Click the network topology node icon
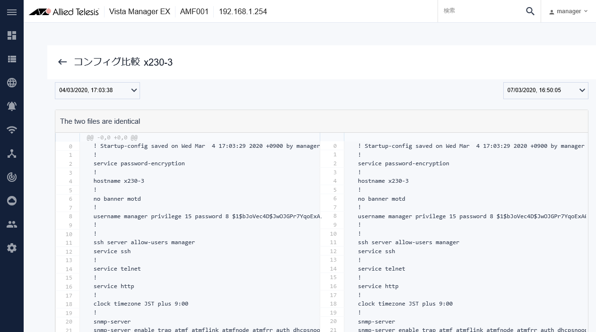Viewport: 596px width, 332px height. click(x=12, y=153)
